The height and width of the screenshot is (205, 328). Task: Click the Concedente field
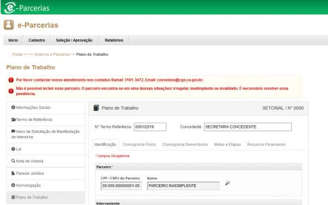point(248,127)
